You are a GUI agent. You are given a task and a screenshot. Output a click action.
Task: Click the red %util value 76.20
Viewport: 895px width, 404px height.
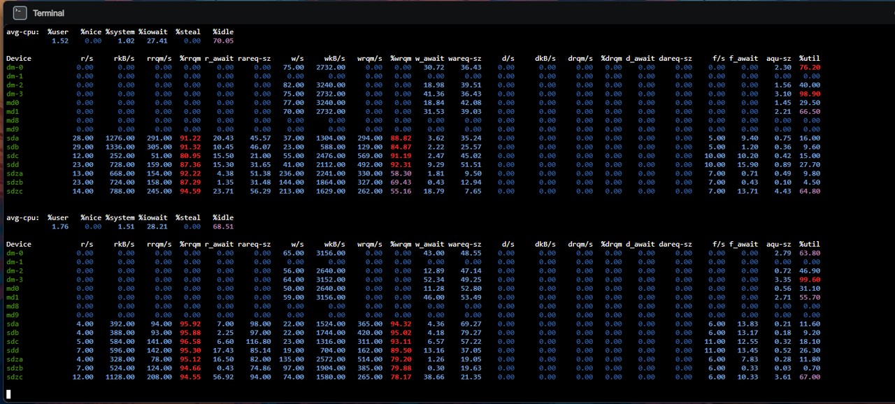[810, 68]
